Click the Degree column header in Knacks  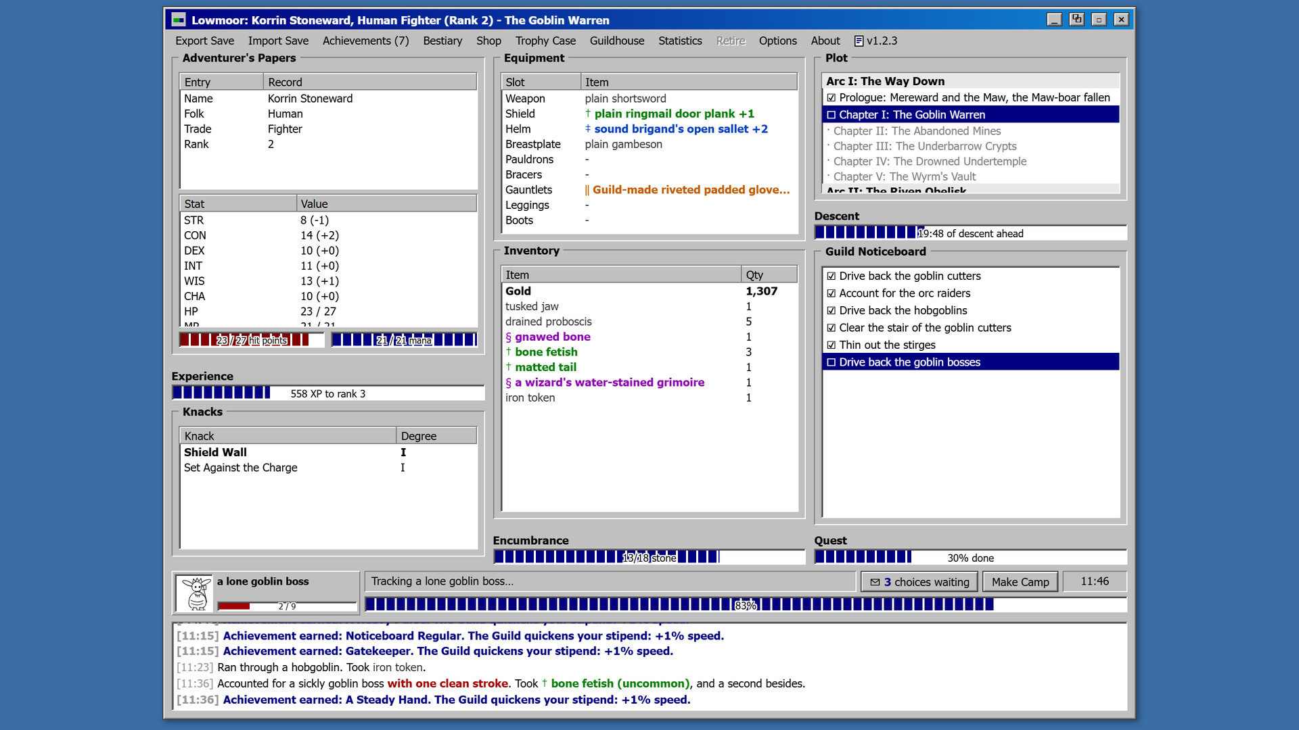tap(436, 437)
